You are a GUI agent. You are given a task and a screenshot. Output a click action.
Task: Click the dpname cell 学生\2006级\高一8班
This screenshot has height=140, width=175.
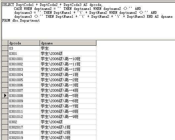tap(68, 111)
